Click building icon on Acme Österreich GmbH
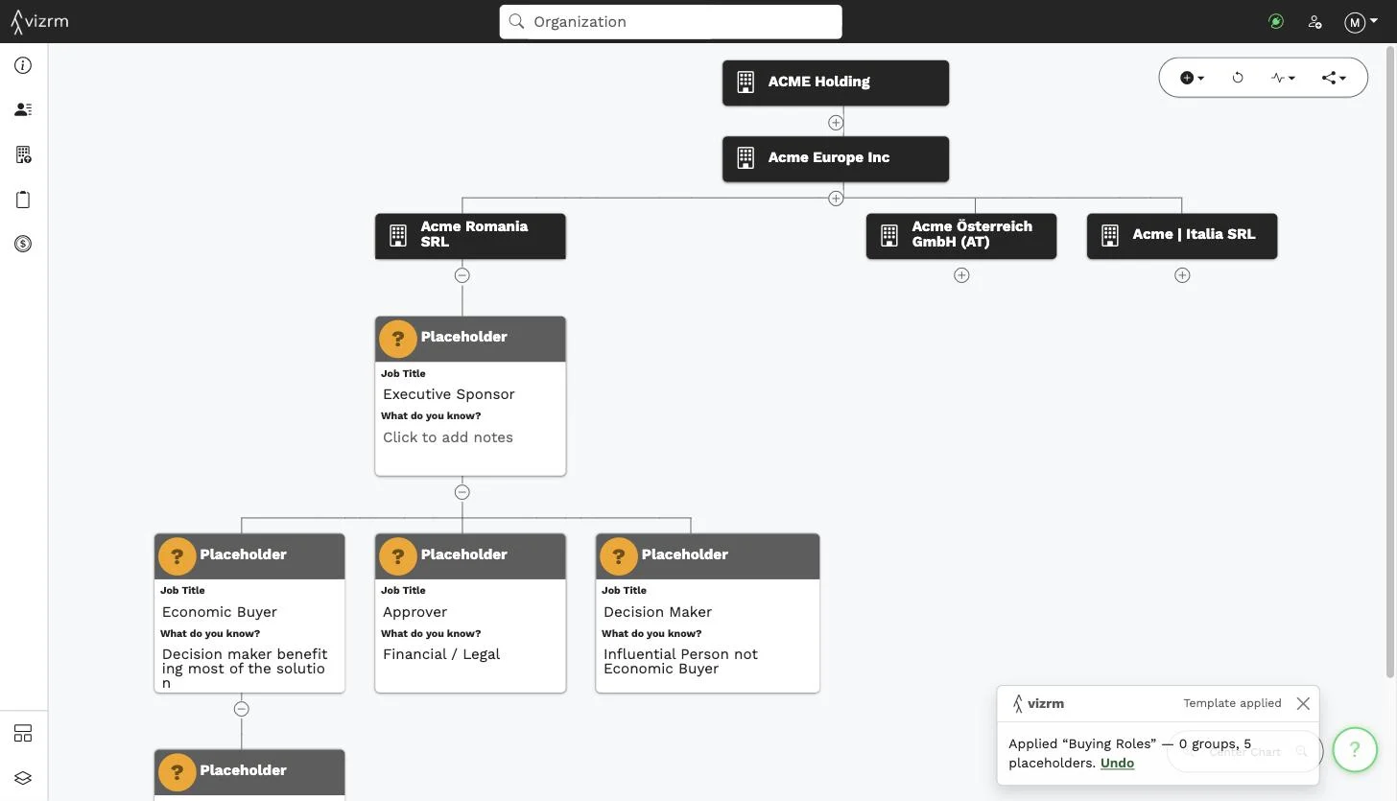Screen dimensions: 1397x801 (x=889, y=235)
